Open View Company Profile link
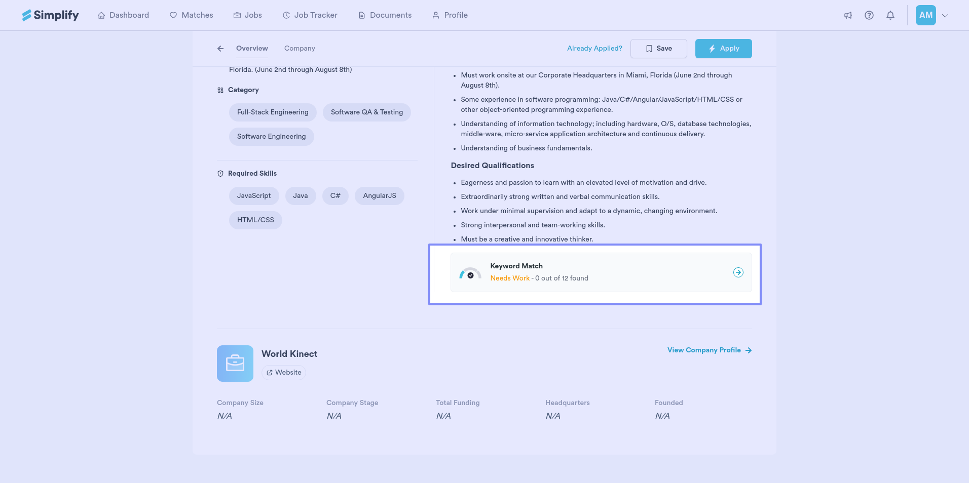The width and height of the screenshot is (969, 483). click(x=709, y=350)
